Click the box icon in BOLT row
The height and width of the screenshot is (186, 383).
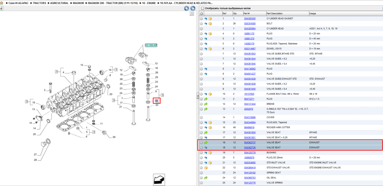point(210,24)
